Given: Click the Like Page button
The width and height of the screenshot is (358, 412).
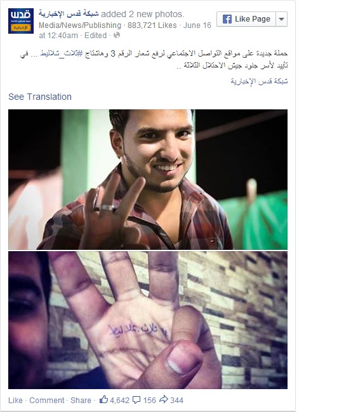Looking at the screenshot, I should 246,19.
